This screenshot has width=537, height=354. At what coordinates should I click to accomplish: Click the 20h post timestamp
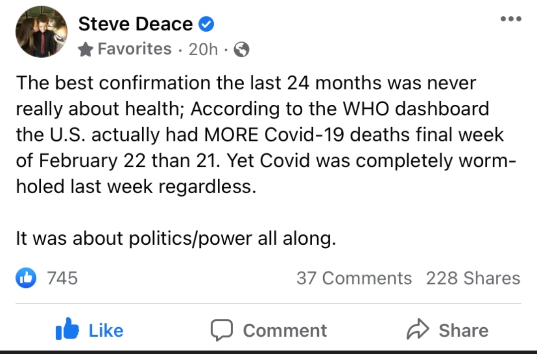pyautogui.click(x=203, y=49)
